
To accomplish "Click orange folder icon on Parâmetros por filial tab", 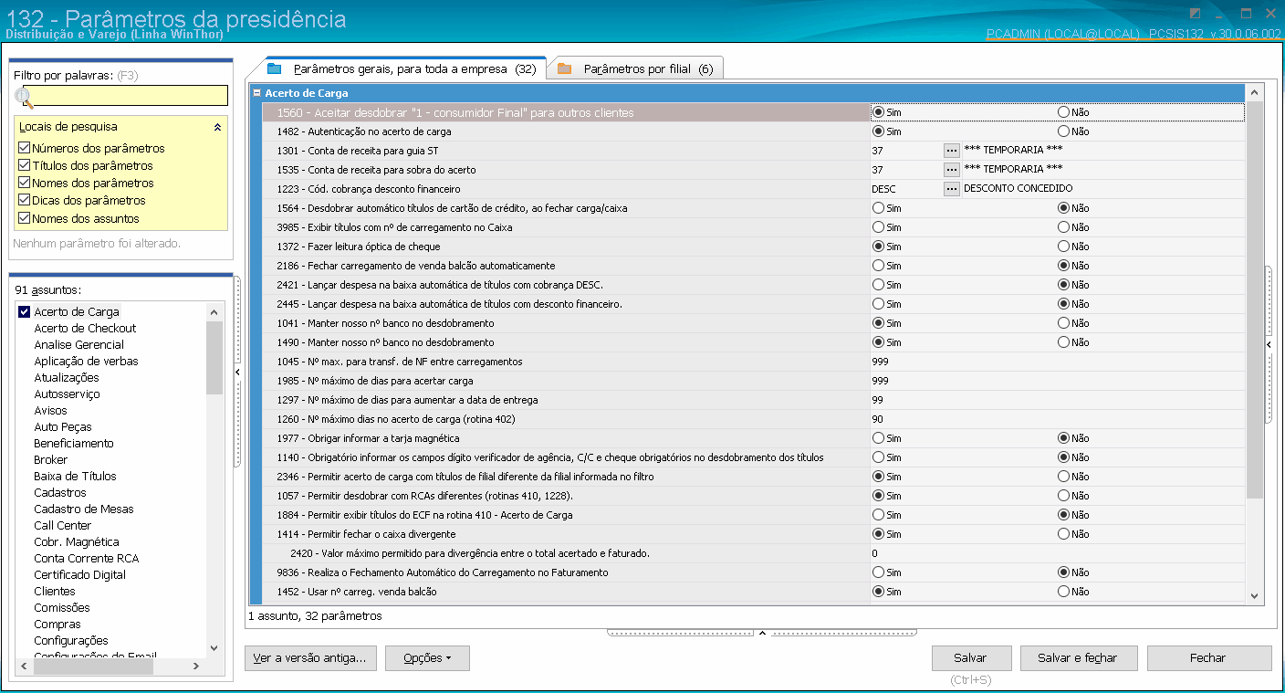I will pyautogui.click(x=564, y=68).
